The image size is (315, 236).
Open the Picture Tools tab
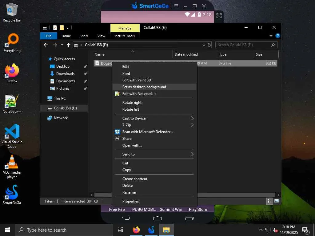pyautogui.click(x=125, y=36)
